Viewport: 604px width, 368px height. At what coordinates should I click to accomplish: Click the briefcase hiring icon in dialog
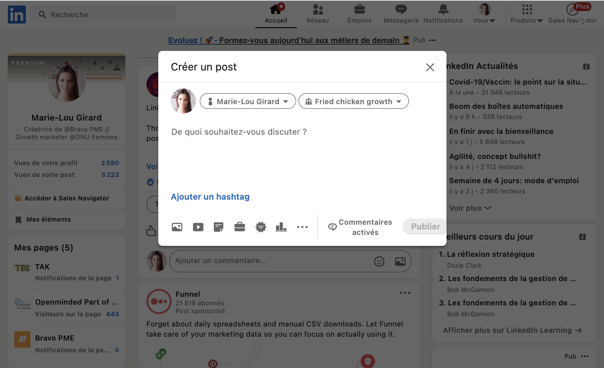[x=240, y=227]
